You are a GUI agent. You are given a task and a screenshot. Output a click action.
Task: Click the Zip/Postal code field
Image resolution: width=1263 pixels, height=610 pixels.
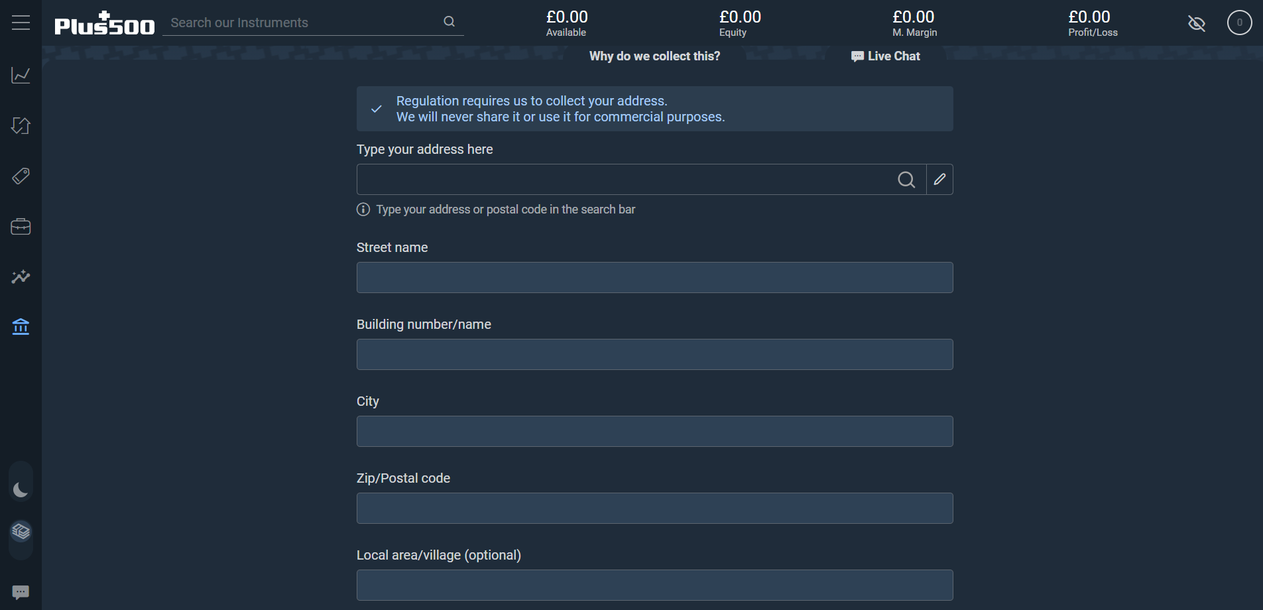point(654,509)
